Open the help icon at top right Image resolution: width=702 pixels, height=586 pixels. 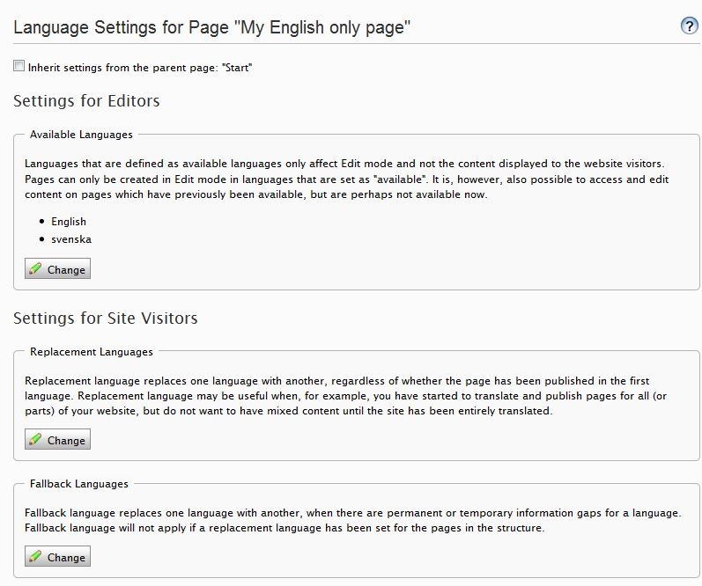690,26
